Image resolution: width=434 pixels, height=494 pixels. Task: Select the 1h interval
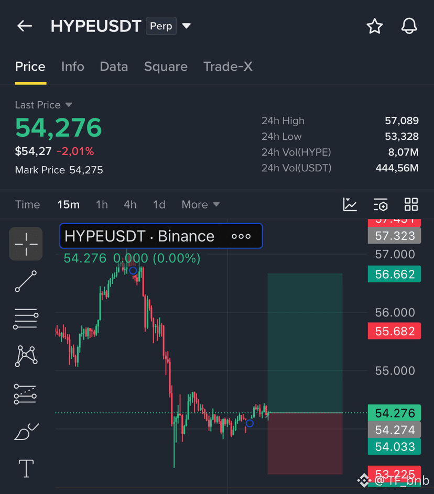coord(102,205)
